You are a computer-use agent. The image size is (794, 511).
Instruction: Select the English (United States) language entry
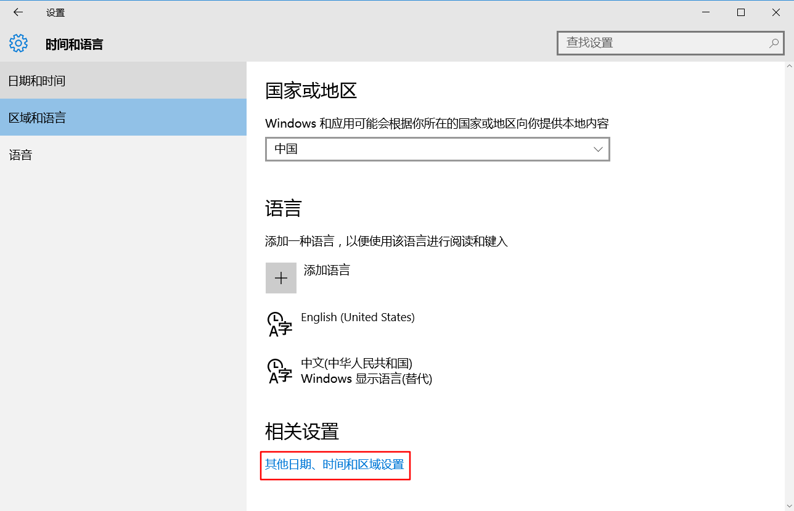click(x=356, y=317)
